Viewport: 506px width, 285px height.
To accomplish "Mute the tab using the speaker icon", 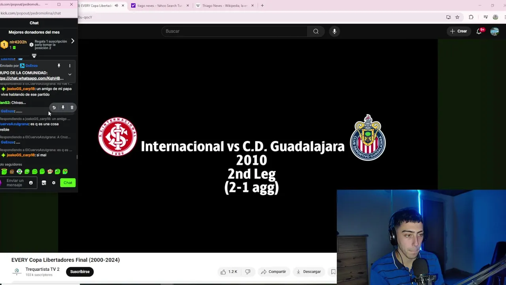I will [x=116, y=6].
